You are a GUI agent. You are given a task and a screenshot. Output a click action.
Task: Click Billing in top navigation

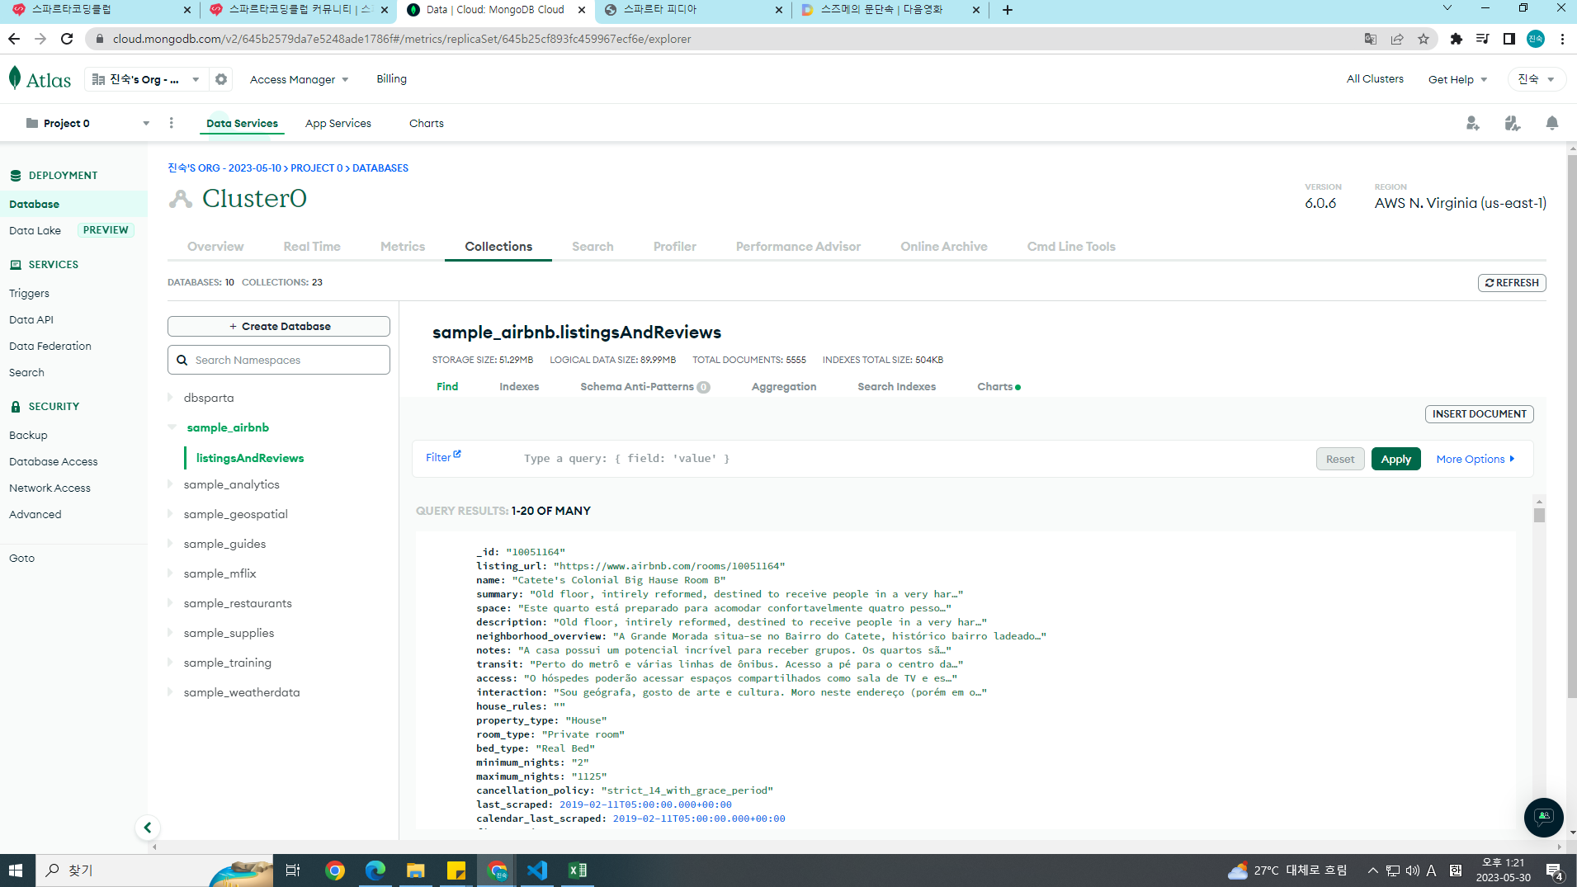point(392,79)
